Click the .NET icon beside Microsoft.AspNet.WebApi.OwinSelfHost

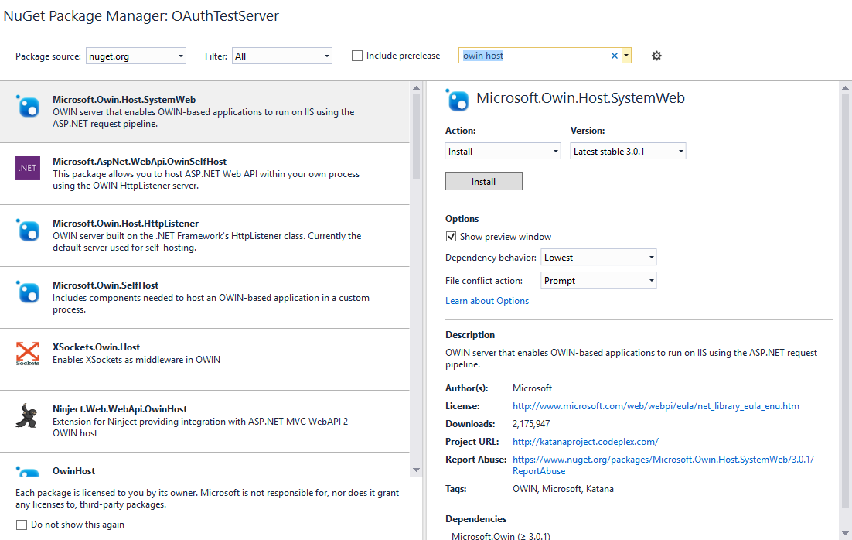[26, 167]
